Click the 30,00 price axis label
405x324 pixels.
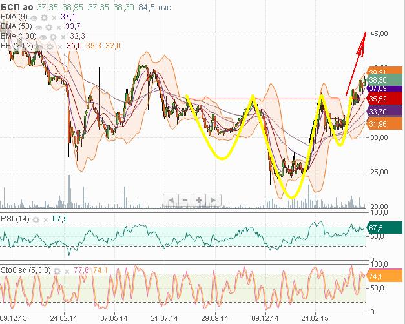pyautogui.click(x=379, y=137)
